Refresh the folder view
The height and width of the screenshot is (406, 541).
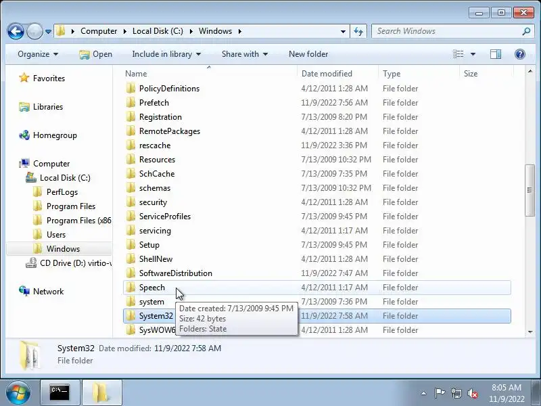tap(358, 31)
